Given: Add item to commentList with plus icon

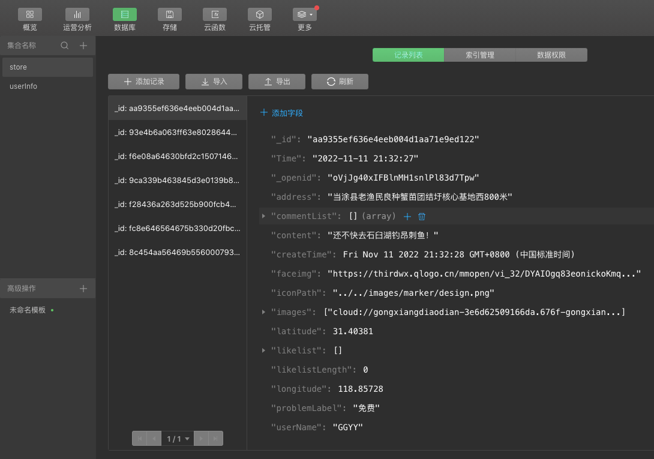Looking at the screenshot, I should tap(407, 216).
